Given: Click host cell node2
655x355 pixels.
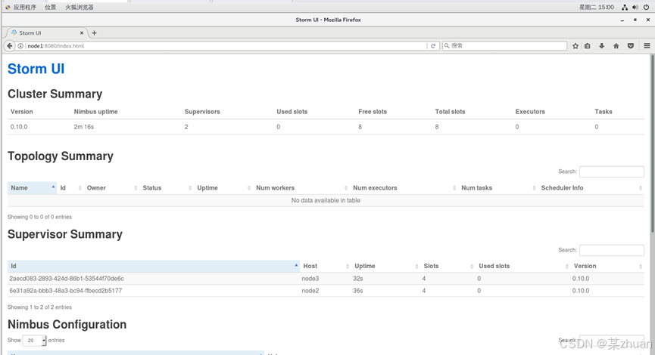Looking at the screenshot, I should click(x=310, y=291).
